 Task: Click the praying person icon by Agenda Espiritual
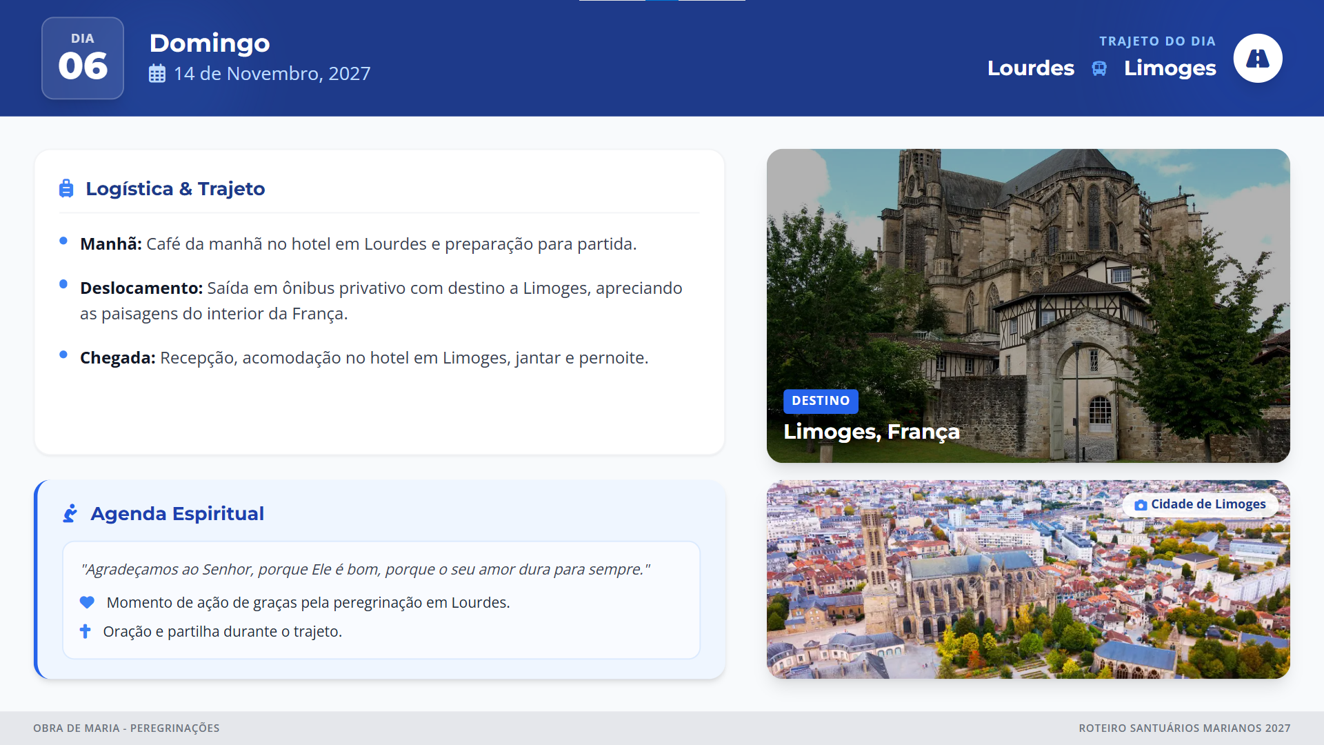coord(70,513)
